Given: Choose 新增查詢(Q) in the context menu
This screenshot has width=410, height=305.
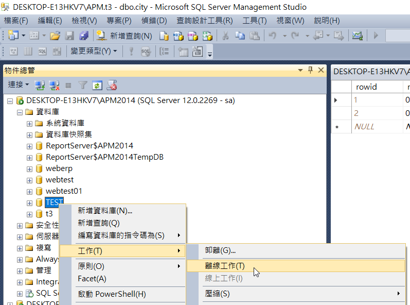Looking at the screenshot, I should pyautogui.click(x=122, y=223).
